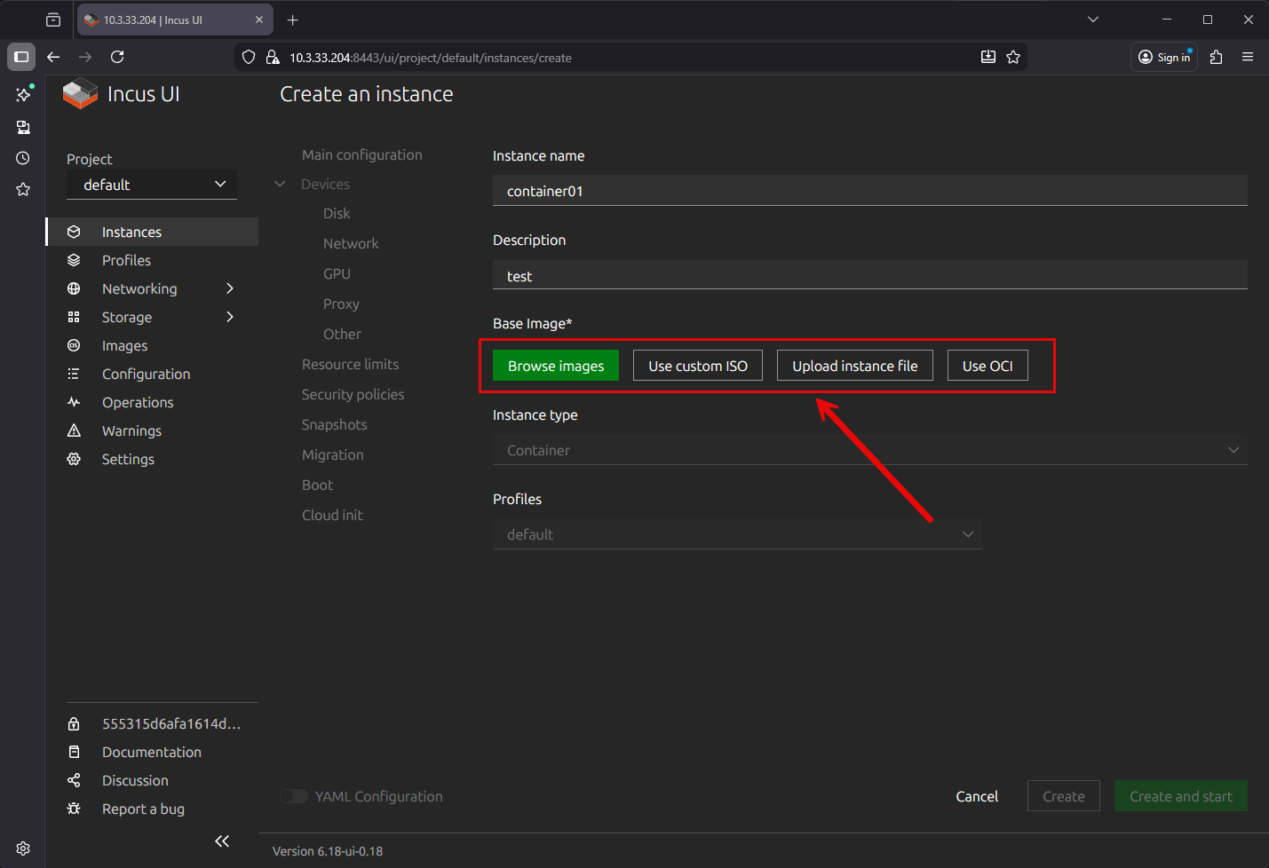Screen dimensions: 1269x868
Task: Reload the page in the browser toolbar
Action: [117, 57]
